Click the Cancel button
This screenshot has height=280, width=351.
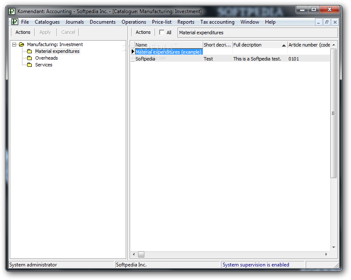coord(68,32)
